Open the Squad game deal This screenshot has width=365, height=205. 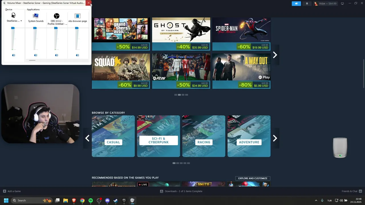click(x=121, y=71)
